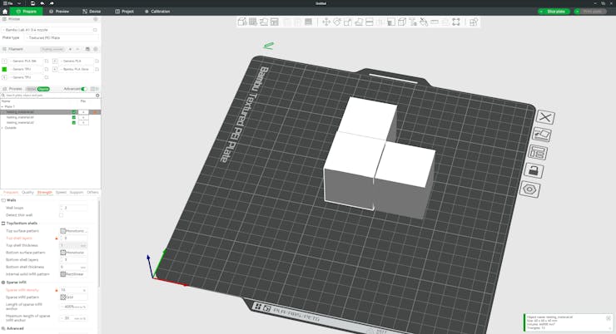This screenshot has height=334, width=616.
Task: Click the Home icon in top bar
Action: click(5, 12)
